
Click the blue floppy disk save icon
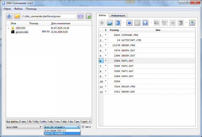(145, 23)
